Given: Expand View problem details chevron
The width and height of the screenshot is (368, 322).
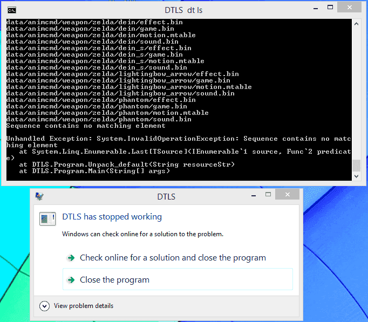Looking at the screenshot, I should point(44,306).
